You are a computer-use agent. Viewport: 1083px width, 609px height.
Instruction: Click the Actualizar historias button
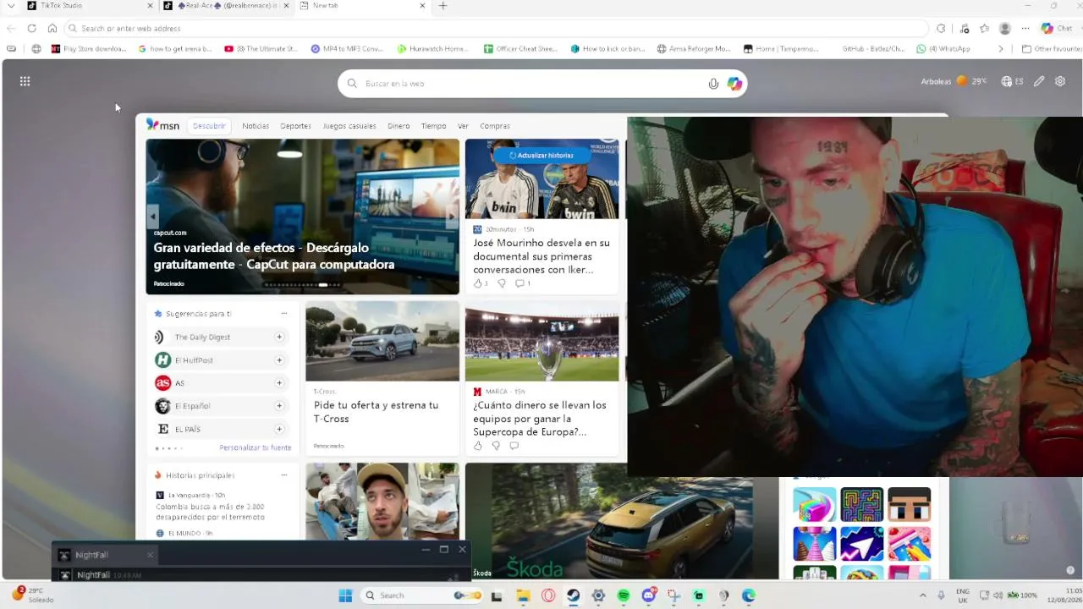click(x=541, y=156)
